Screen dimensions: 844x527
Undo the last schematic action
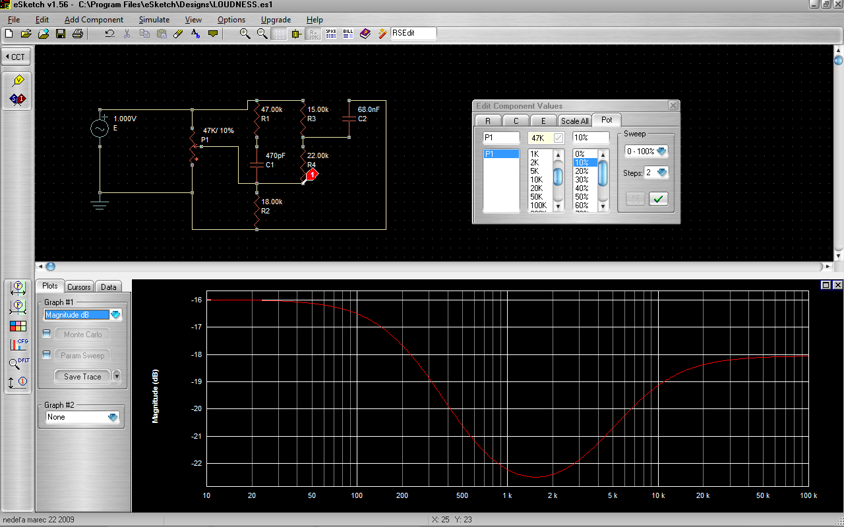[x=110, y=34]
